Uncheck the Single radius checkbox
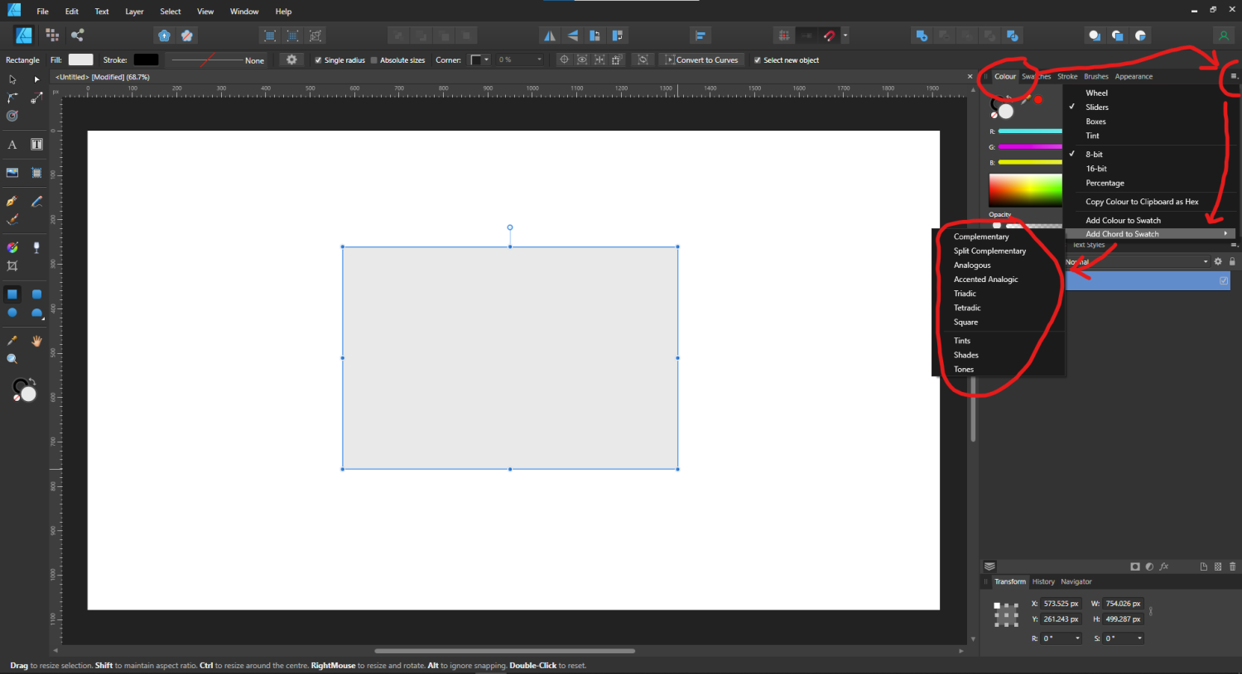This screenshot has height=674, width=1242. (x=318, y=60)
